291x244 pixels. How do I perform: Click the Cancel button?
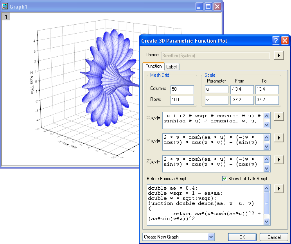[274, 237]
